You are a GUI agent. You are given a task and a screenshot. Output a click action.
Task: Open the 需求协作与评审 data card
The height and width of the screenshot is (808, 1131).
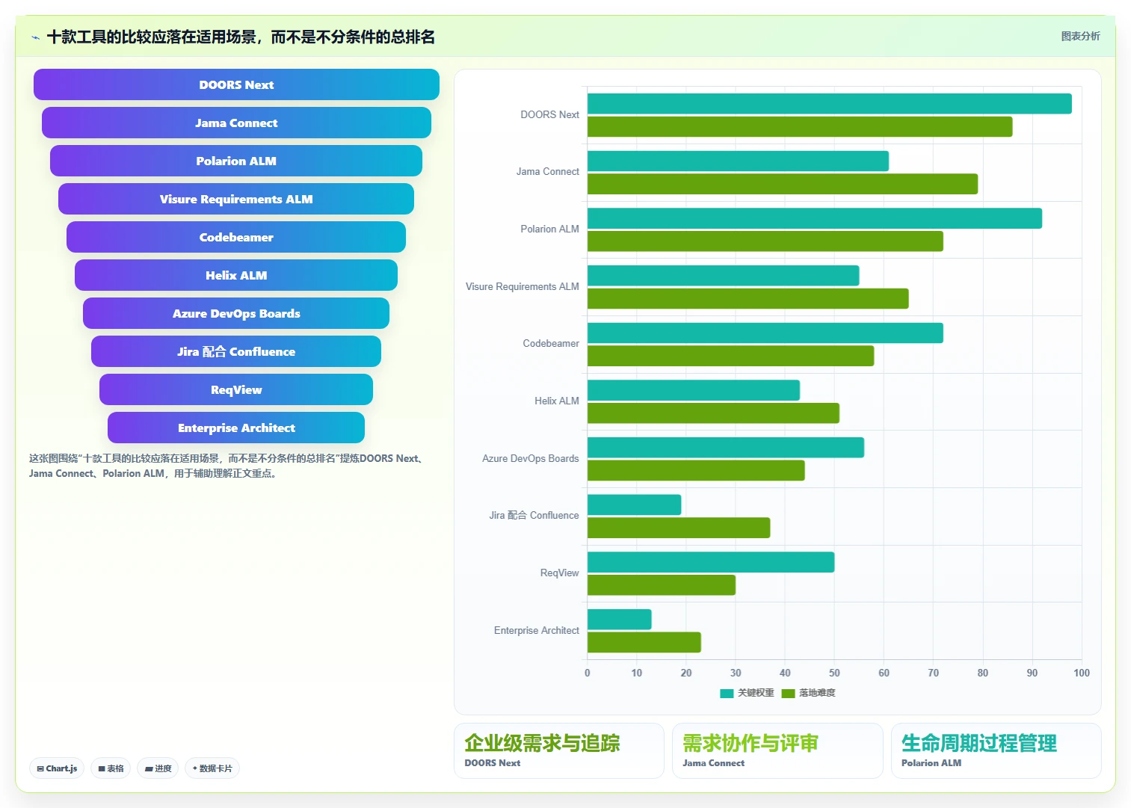click(777, 750)
